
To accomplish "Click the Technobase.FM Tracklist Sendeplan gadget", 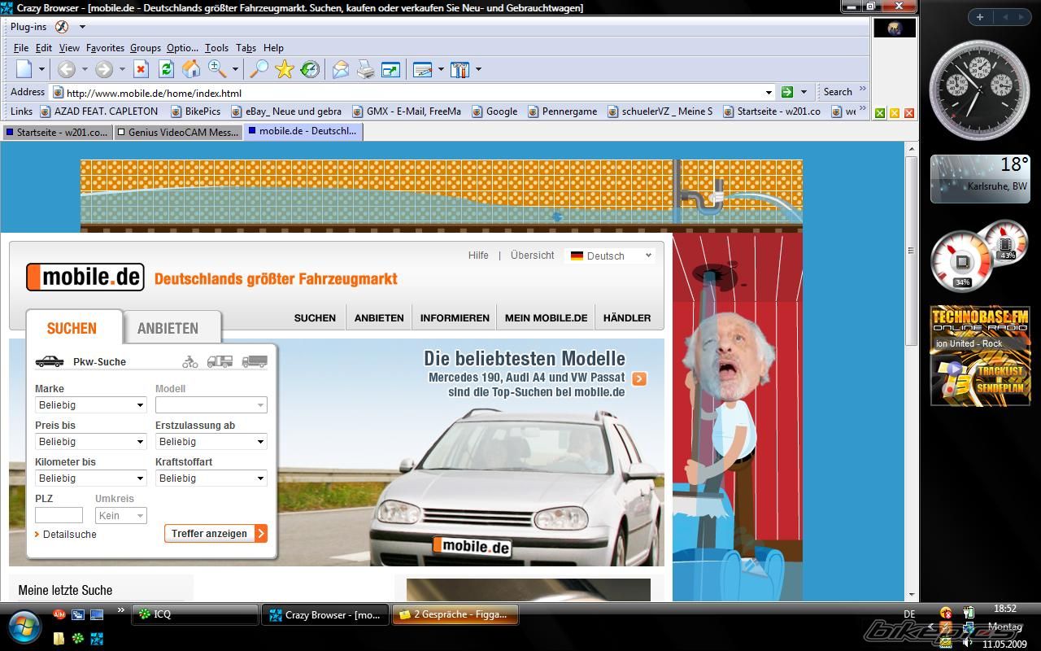I will tap(980, 356).
